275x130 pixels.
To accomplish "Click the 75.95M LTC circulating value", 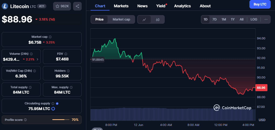I will [x=39, y=109].
